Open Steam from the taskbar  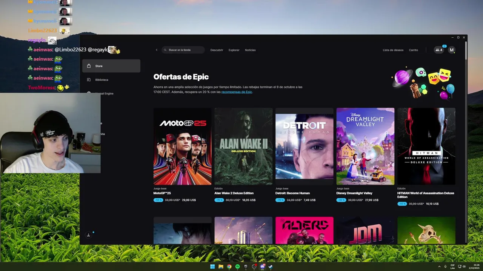pos(271,266)
